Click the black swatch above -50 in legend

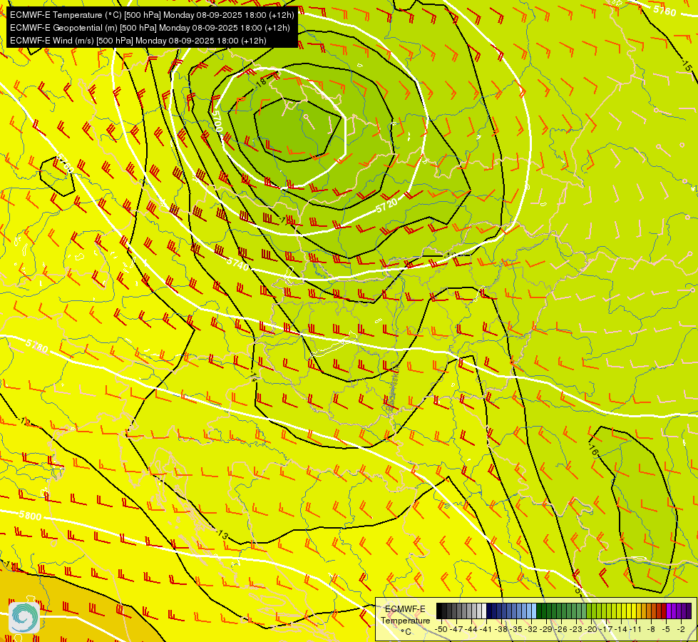pyautogui.click(x=439, y=611)
